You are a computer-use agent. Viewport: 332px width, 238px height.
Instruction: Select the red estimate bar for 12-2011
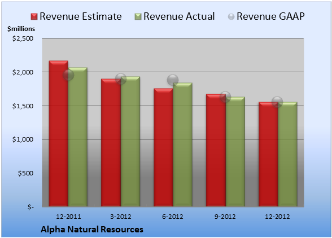click(x=59, y=134)
